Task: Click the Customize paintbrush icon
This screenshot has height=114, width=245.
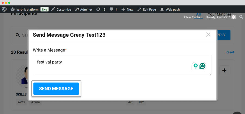Action: [x=53, y=9]
